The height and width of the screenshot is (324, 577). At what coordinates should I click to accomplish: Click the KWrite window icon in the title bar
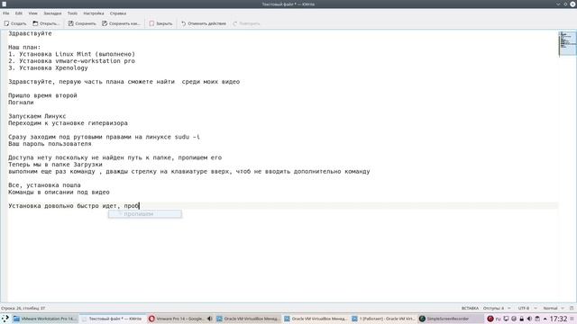4,4
